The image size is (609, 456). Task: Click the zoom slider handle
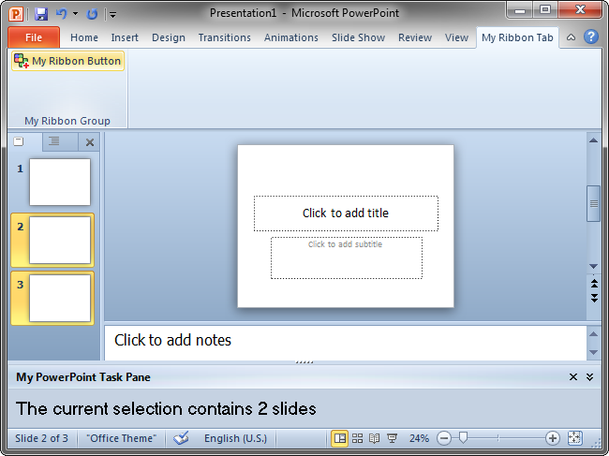pyautogui.click(x=463, y=438)
